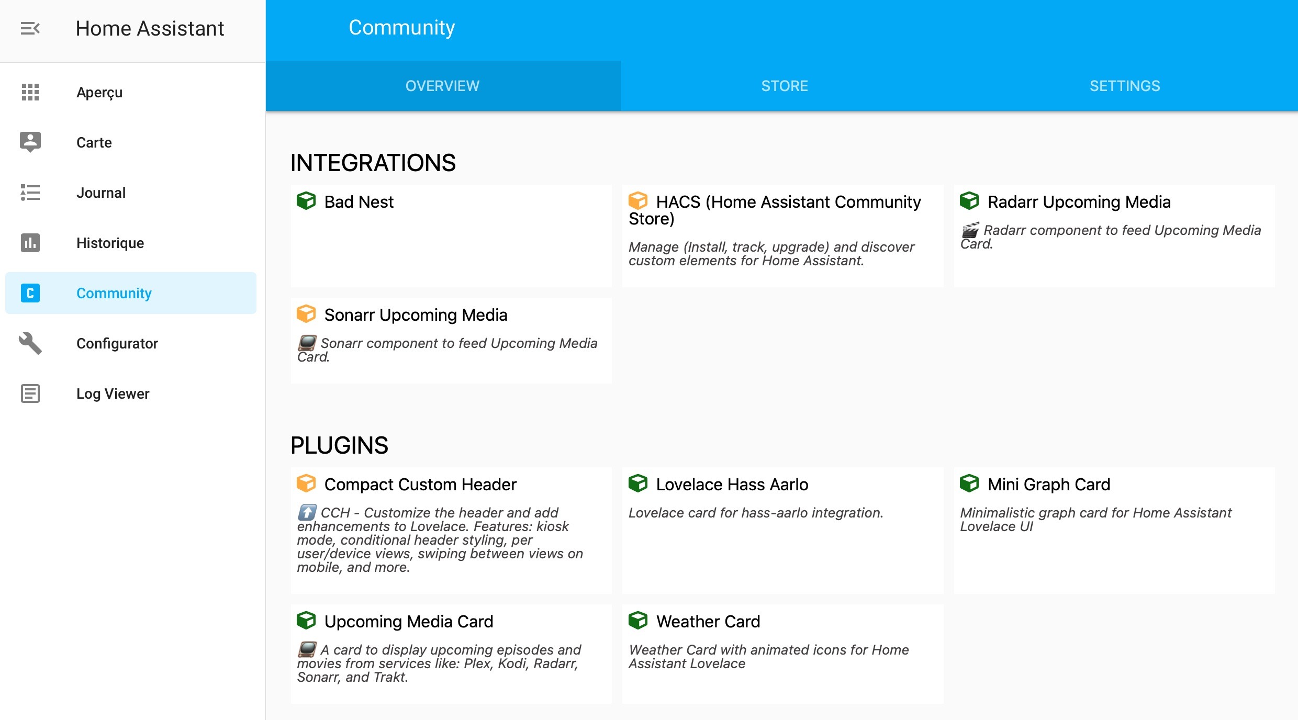This screenshot has width=1298, height=720.
Task: Open Lovelace Hass Aarlo plugin card
Action: click(782, 530)
